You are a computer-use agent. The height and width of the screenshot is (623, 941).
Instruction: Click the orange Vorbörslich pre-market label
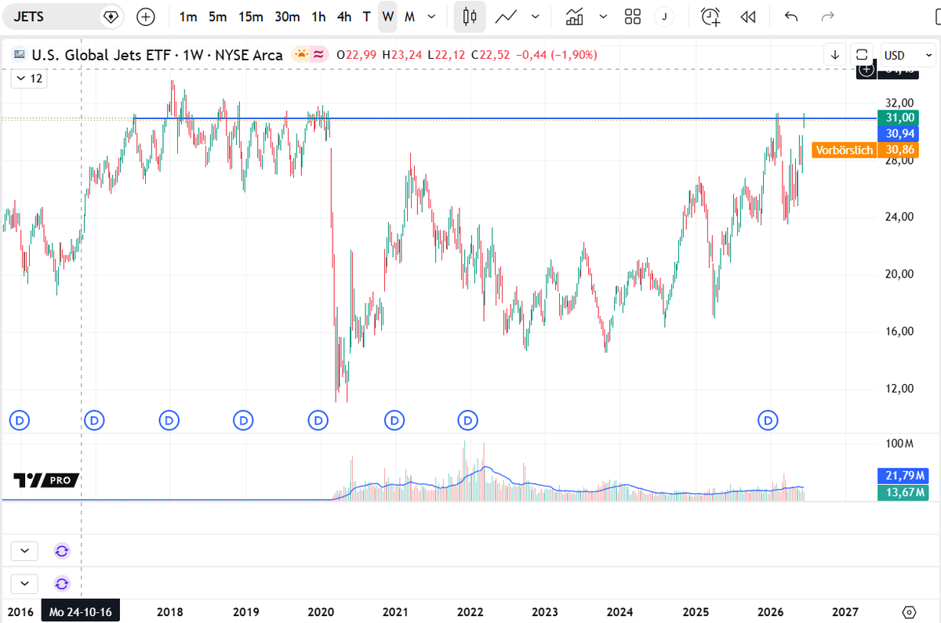845,150
